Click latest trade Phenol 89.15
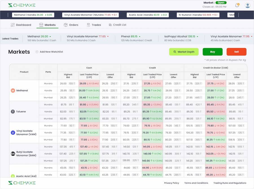Viewport: 254px width, 189px height. click(137, 38)
